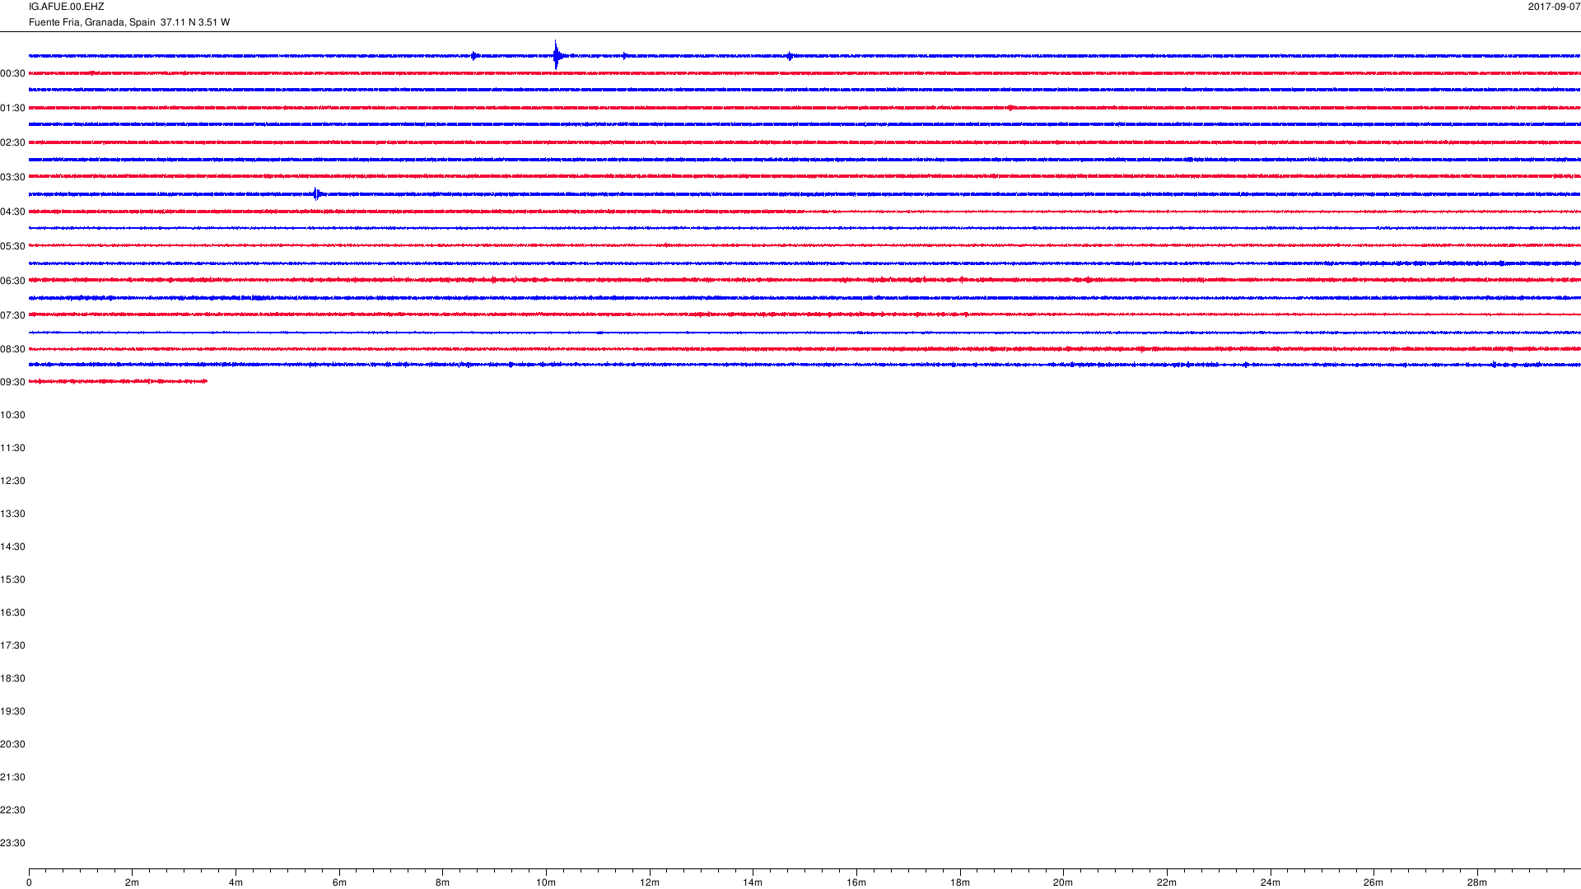Click the 09:30 time label
Screen dimensions: 1581x889
pyautogui.click(x=12, y=382)
